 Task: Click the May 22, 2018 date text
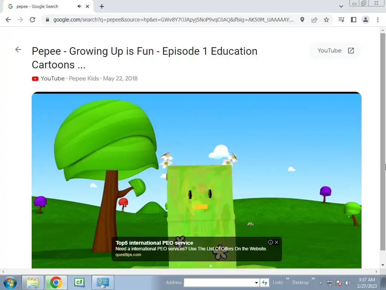(x=120, y=79)
